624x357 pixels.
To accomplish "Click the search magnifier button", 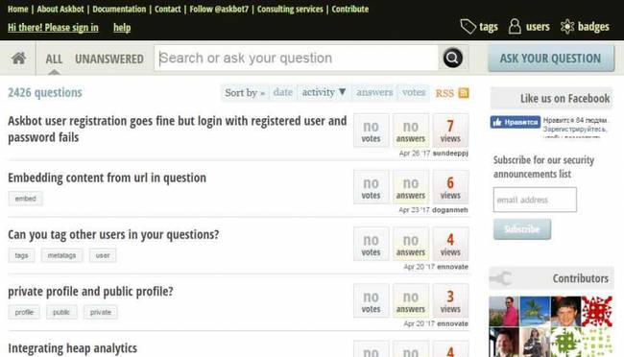I will pos(452,59).
